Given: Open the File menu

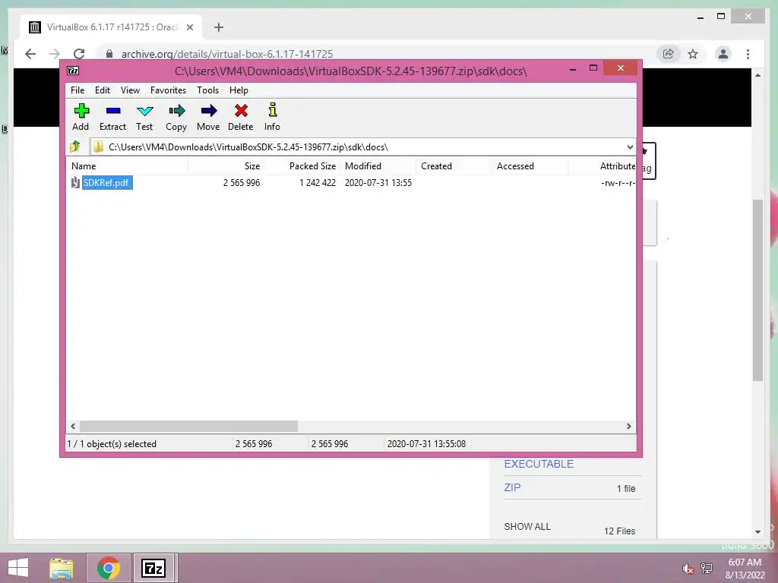Looking at the screenshot, I should [77, 90].
